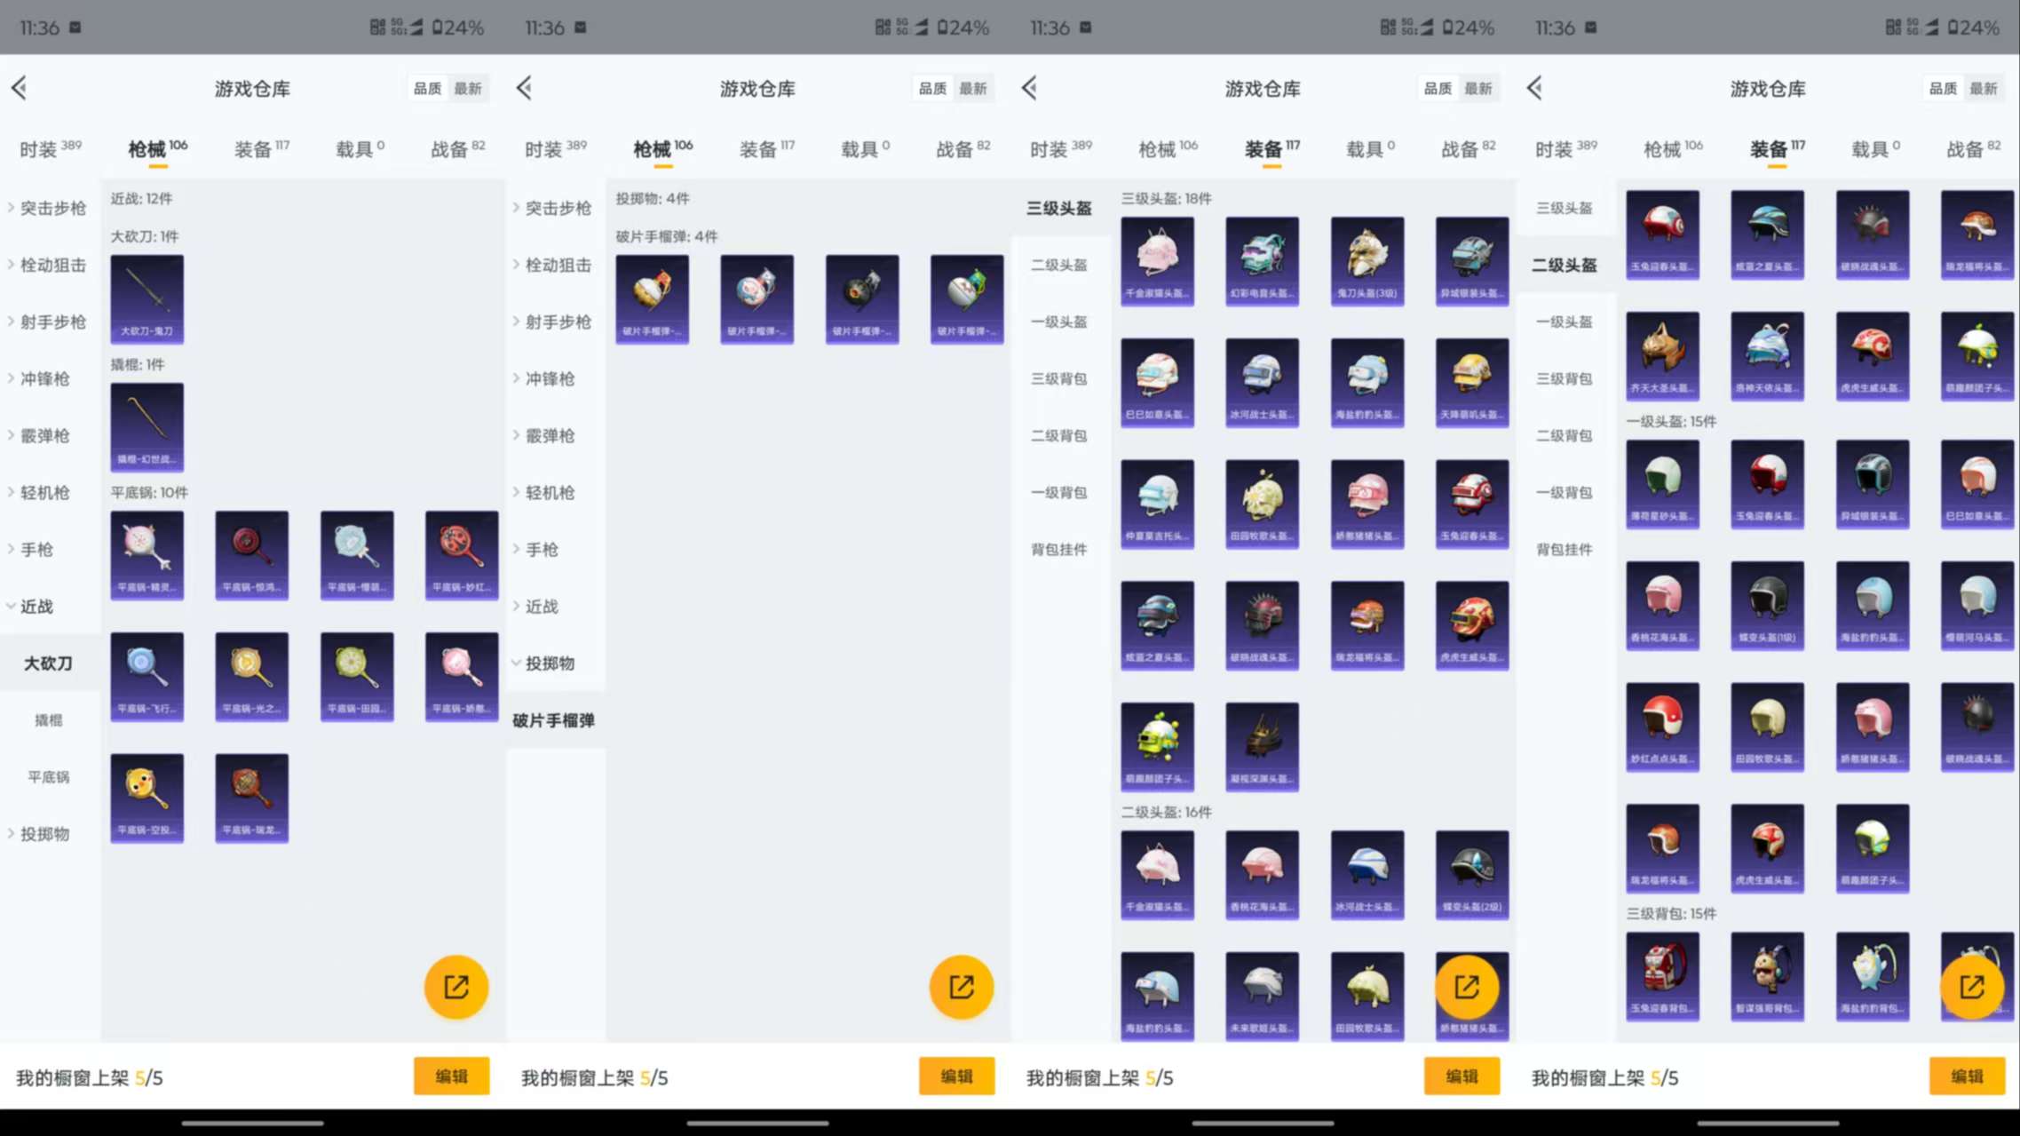Viewport: 2020px width, 1136px height.
Task: Select the 平底锅-田园 green pan
Action: click(x=357, y=676)
